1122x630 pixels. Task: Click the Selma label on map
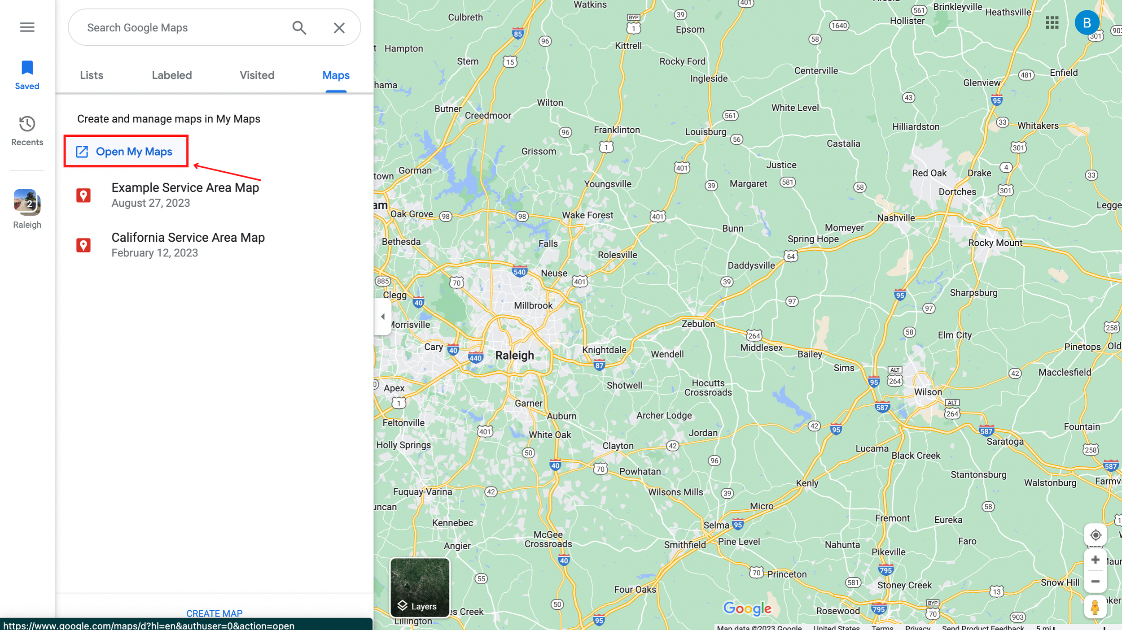pyautogui.click(x=716, y=525)
